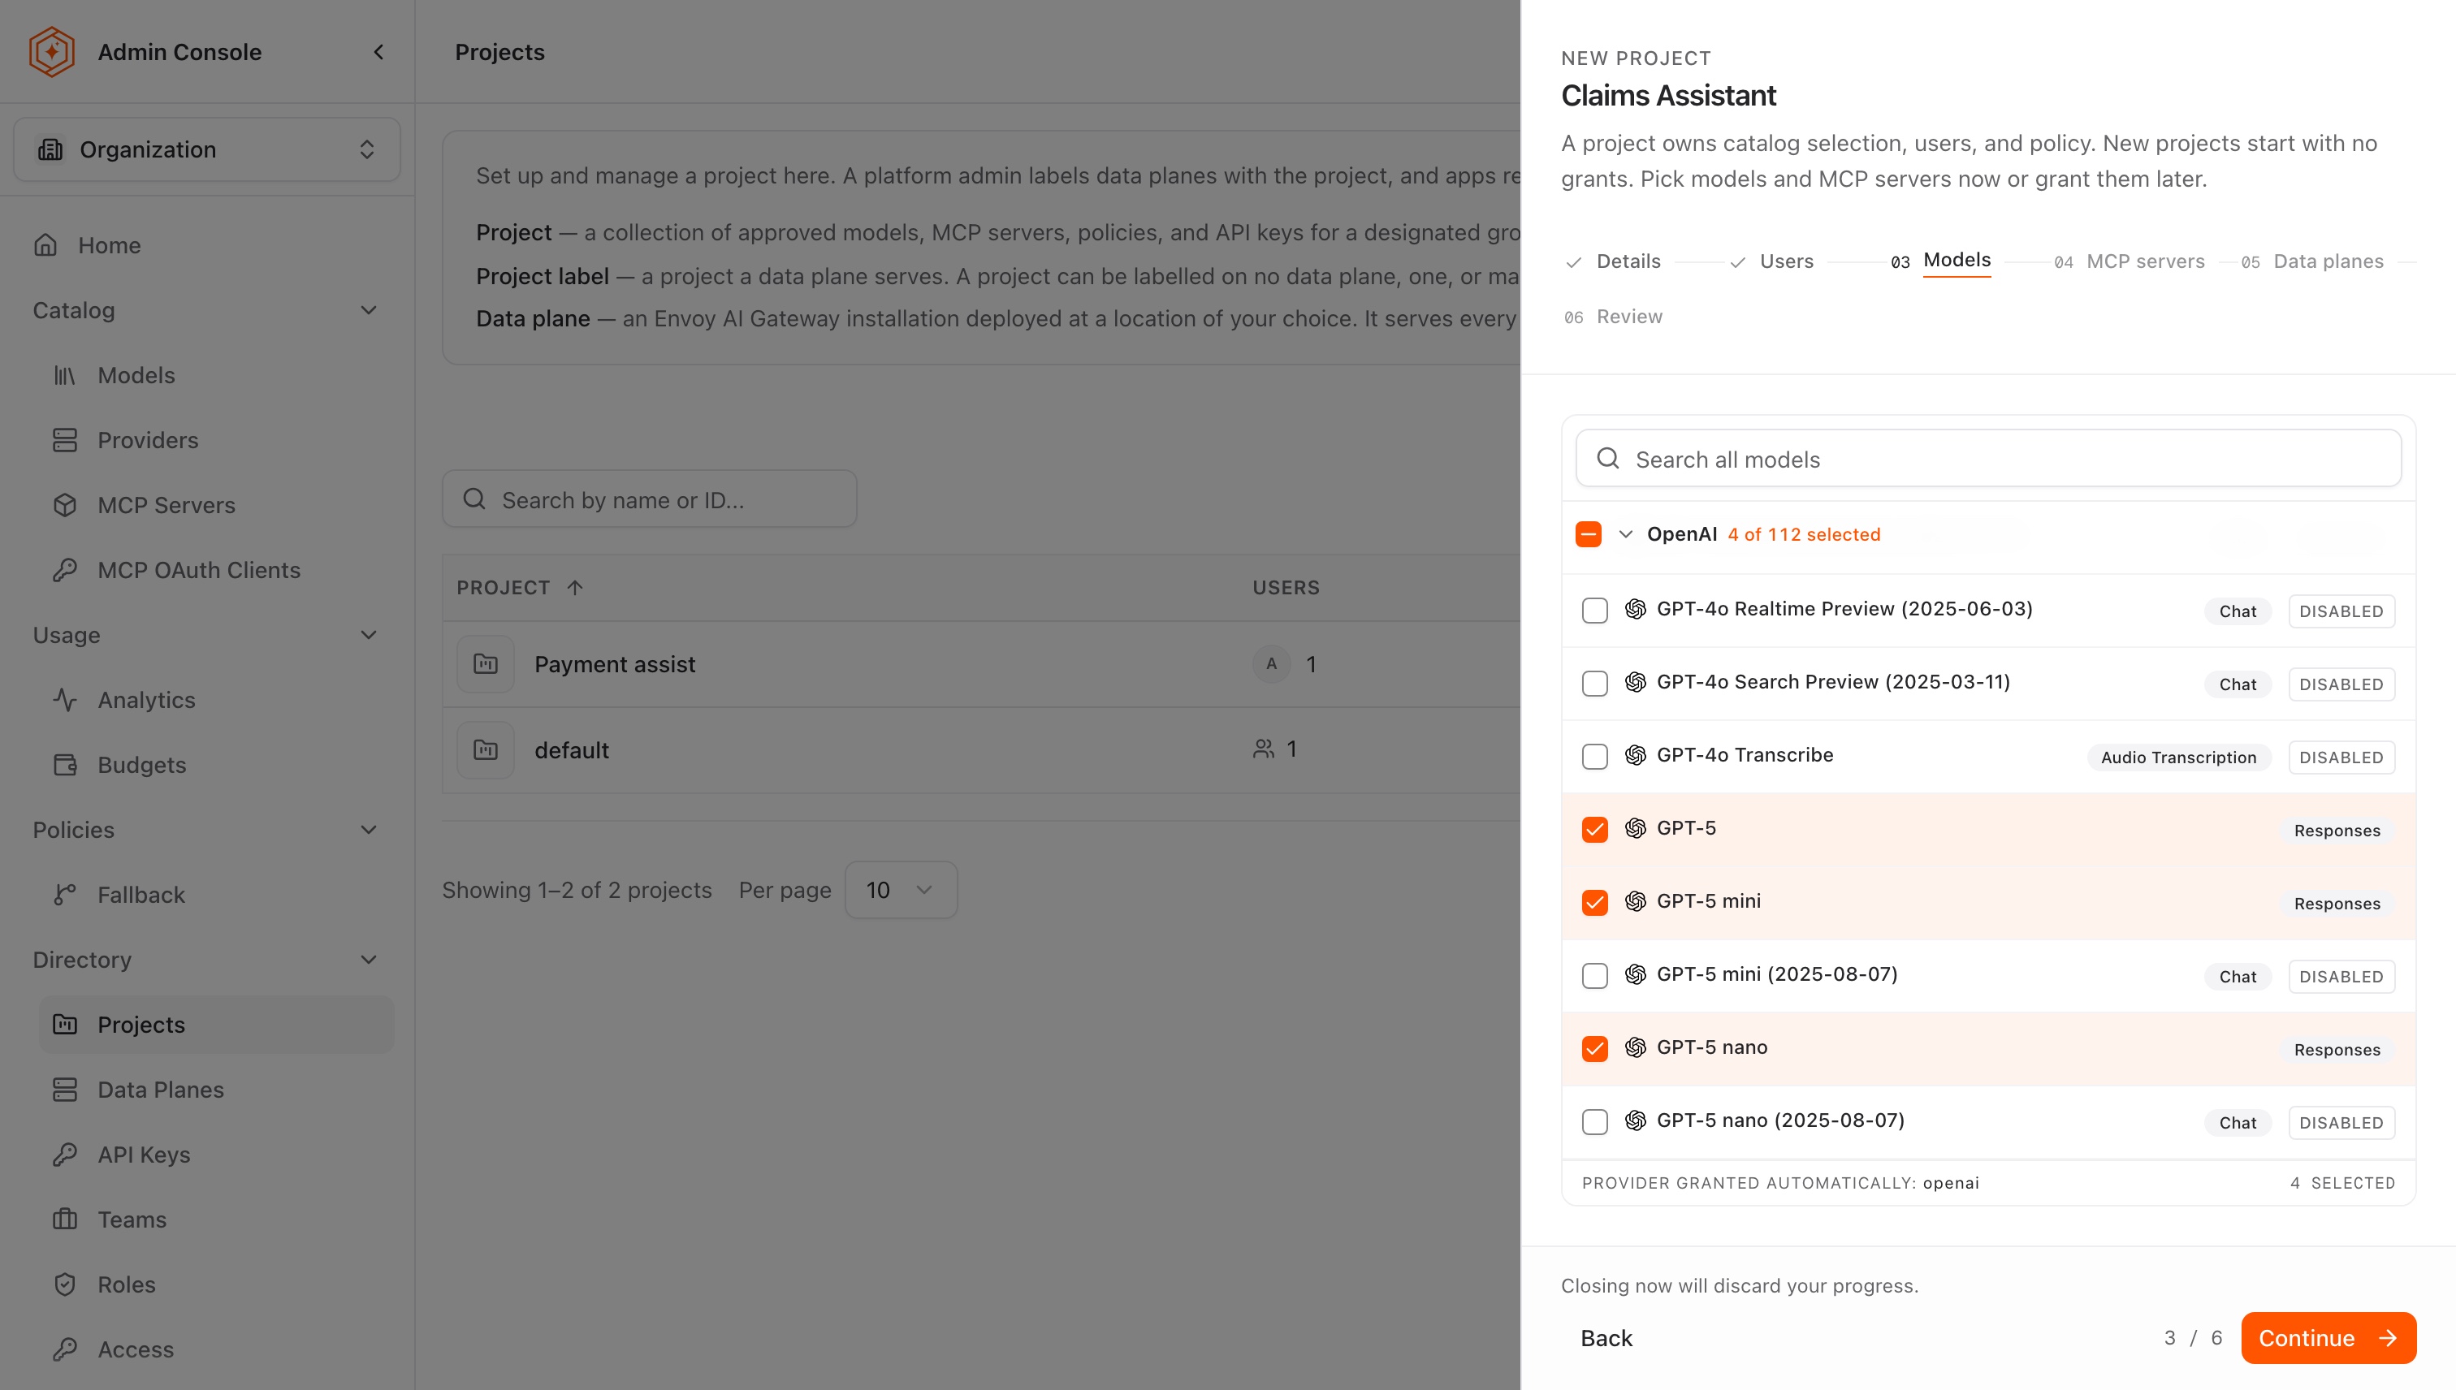Click the MCP OAuth Clients key icon
The width and height of the screenshot is (2456, 1390).
pyautogui.click(x=64, y=570)
